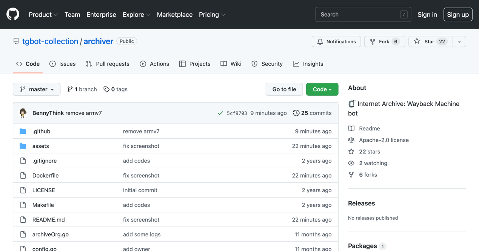Click the branch icon beside 1 branch

tap(70, 89)
